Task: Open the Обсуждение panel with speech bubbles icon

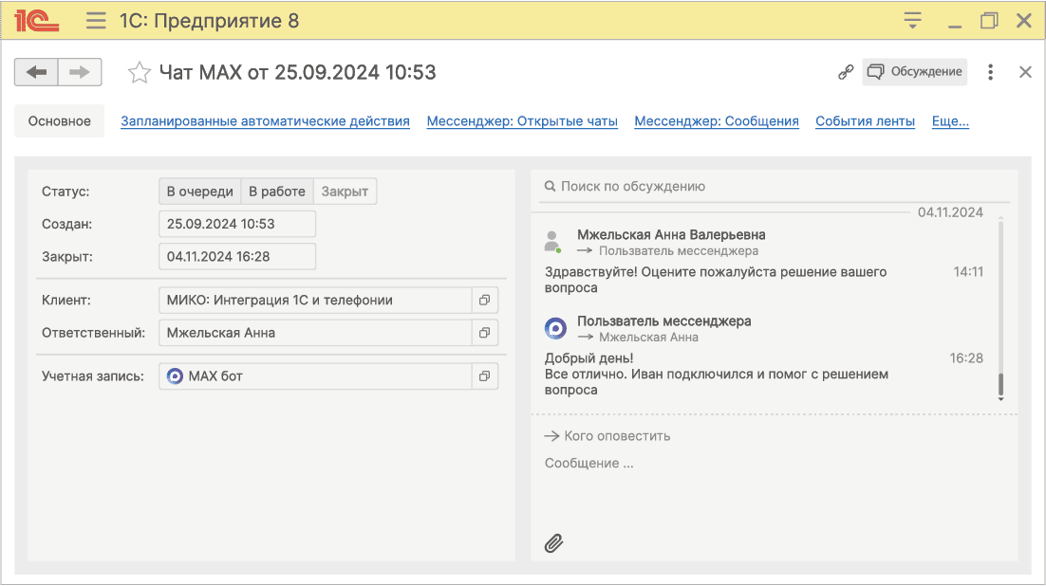Action: (x=913, y=71)
